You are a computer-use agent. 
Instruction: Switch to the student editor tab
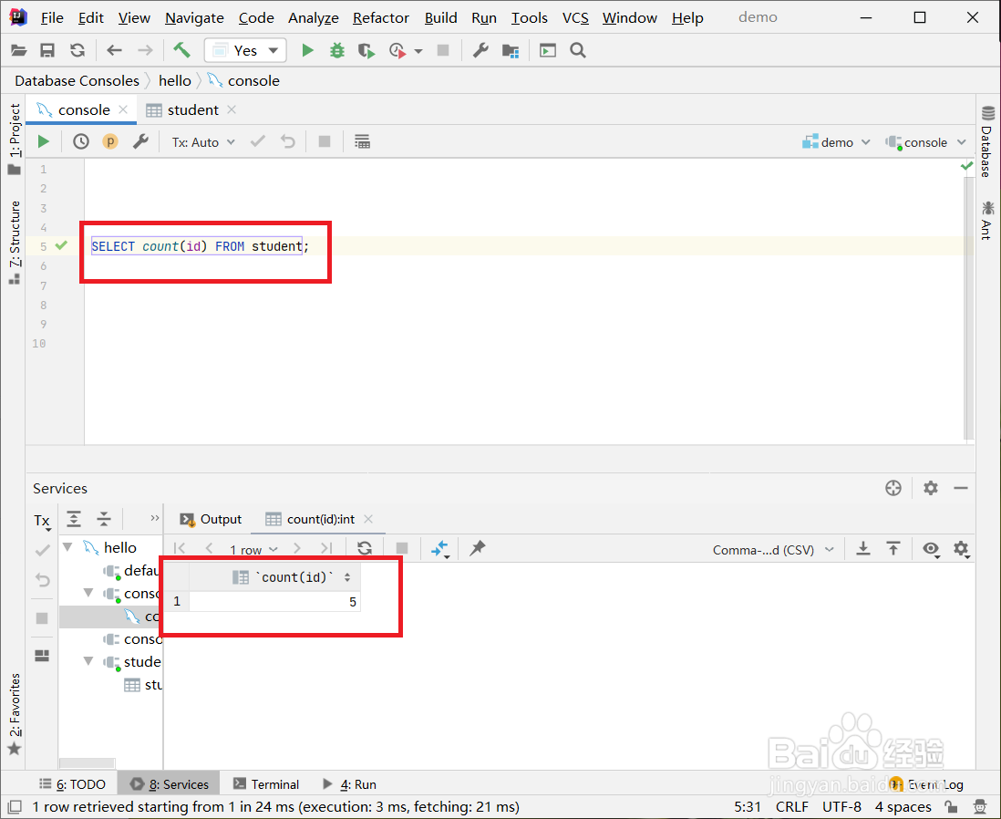pos(192,109)
